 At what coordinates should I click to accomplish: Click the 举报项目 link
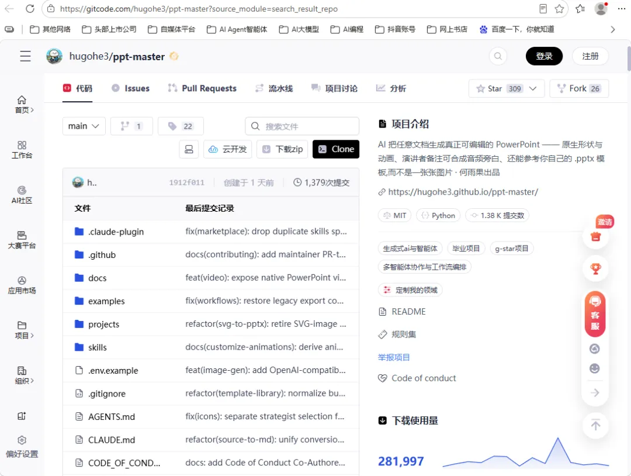pyautogui.click(x=394, y=357)
